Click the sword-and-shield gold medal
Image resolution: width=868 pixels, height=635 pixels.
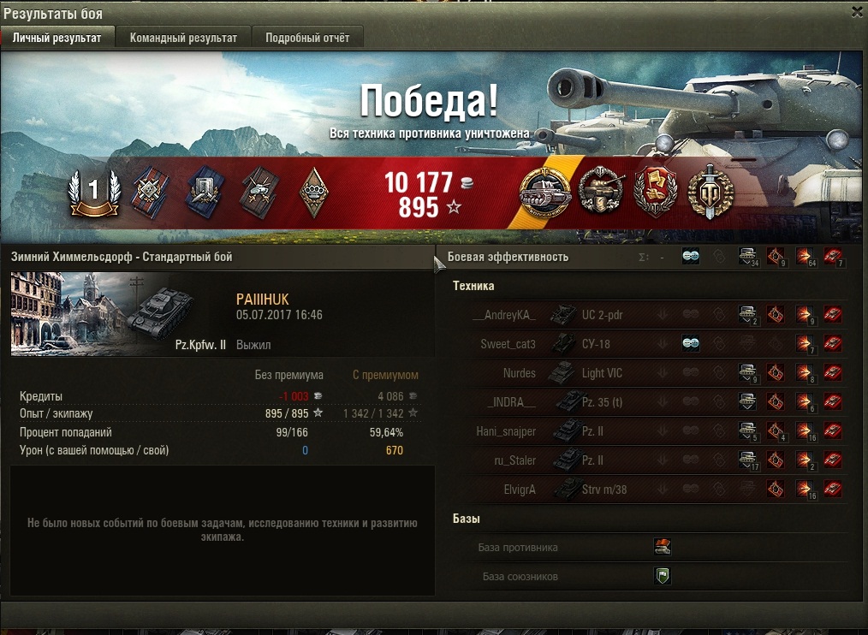click(x=710, y=192)
